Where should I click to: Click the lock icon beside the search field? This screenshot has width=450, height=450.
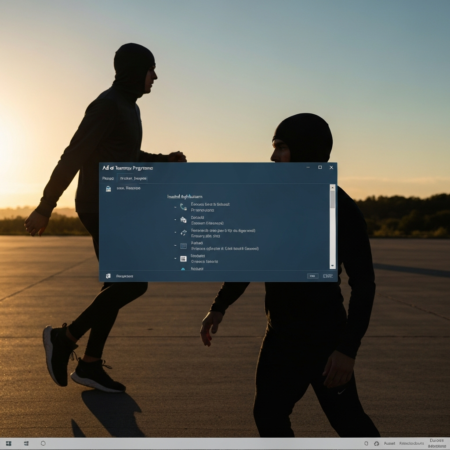point(109,188)
